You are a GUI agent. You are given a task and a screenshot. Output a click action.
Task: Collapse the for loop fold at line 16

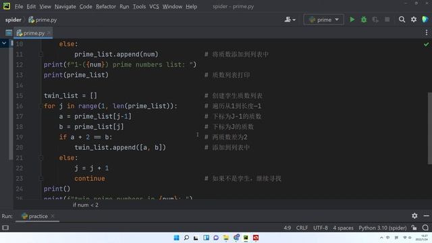pyautogui.click(x=40, y=106)
